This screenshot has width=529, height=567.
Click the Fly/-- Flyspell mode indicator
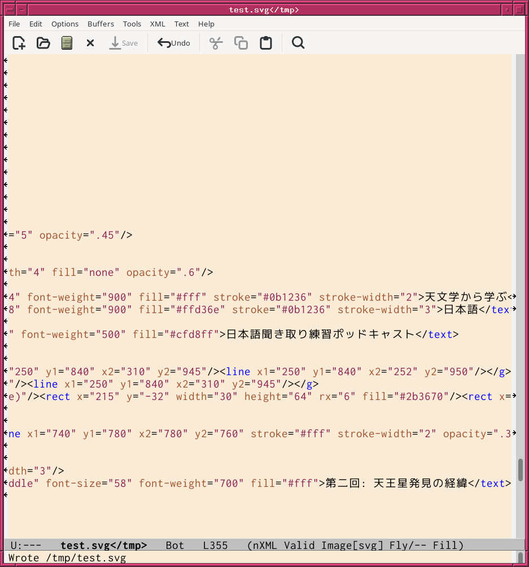pyautogui.click(x=408, y=546)
